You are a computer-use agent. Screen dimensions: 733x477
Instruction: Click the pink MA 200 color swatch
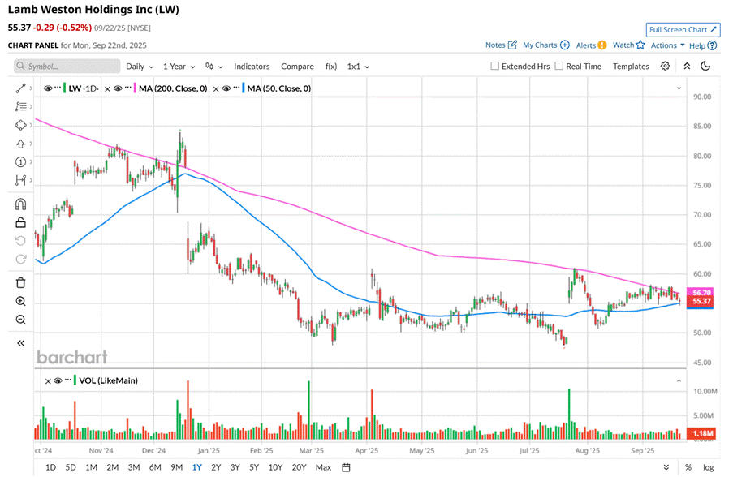135,88
